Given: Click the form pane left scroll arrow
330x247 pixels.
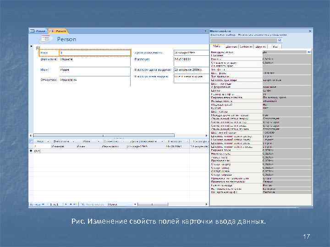Looking at the screenshot, I should 31,135.
